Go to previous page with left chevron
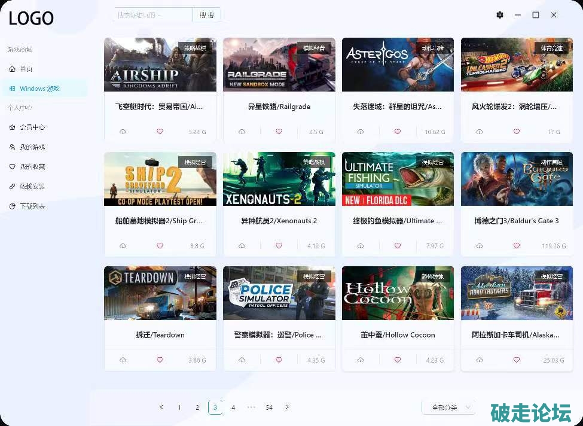The image size is (583, 426). 161,407
